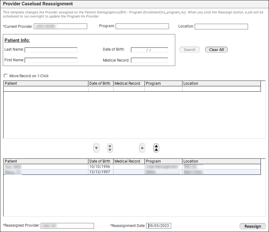The image size is (269, 232).
Task: Click the Reassignment Date field 09/05/2023
Action: pos(159,226)
